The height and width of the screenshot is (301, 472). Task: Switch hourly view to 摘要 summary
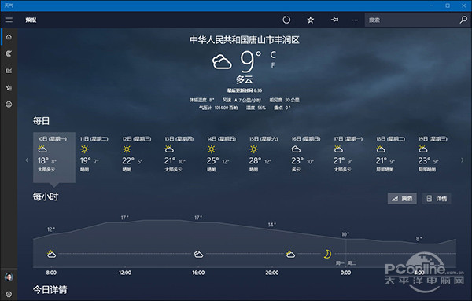point(402,199)
